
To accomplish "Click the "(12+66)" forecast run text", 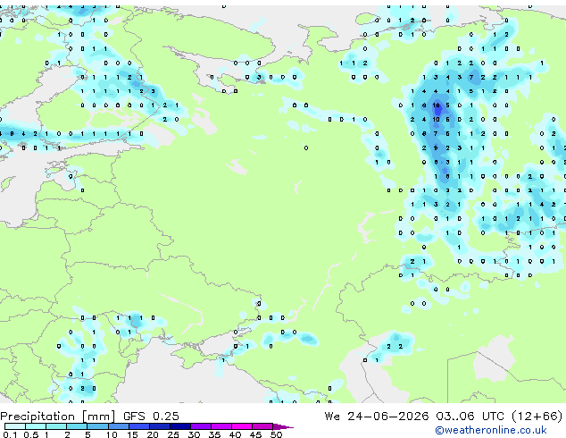I will [x=537, y=417].
